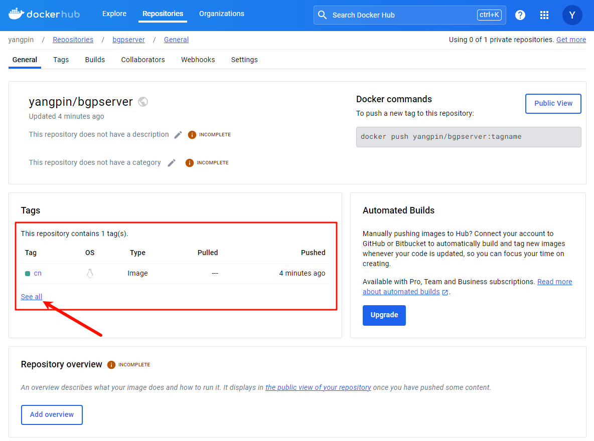The width and height of the screenshot is (594, 441).
Task: Click the Tag column header
Action: point(31,253)
